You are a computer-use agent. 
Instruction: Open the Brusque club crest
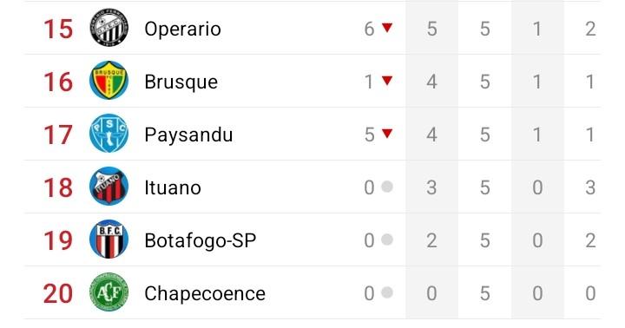coord(109,80)
